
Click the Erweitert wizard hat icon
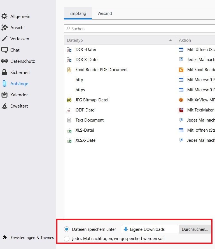[x=4, y=106]
